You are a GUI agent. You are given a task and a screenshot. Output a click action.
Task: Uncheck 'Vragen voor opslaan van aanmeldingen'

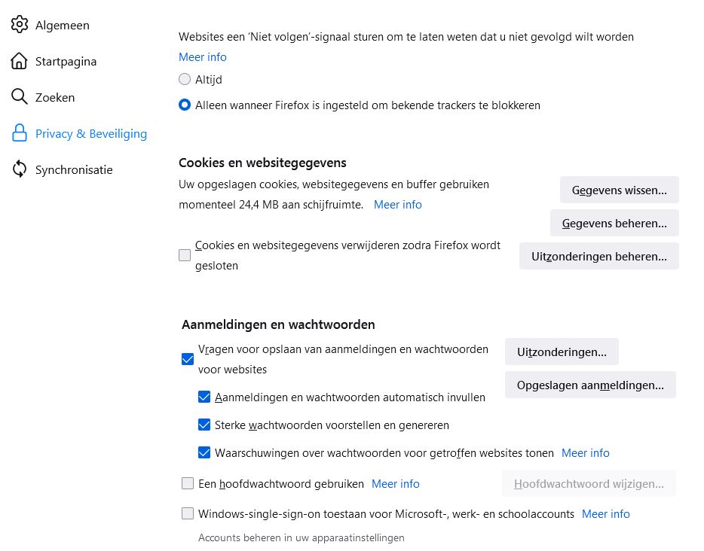(x=188, y=359)
